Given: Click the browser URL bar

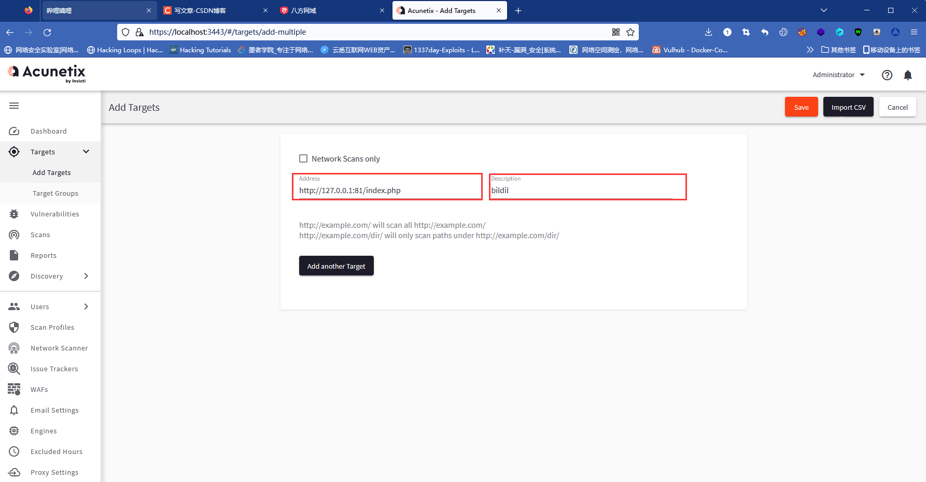Looking at the screenshot, I should coord(377,32).
